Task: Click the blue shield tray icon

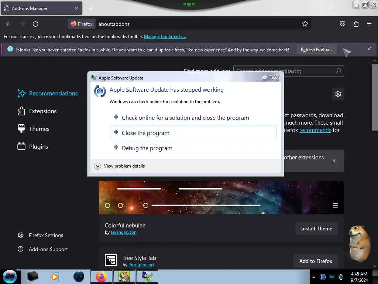Action: pos(323,277)
